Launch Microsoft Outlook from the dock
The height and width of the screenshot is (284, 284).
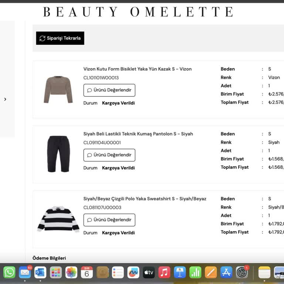[40, 272]
